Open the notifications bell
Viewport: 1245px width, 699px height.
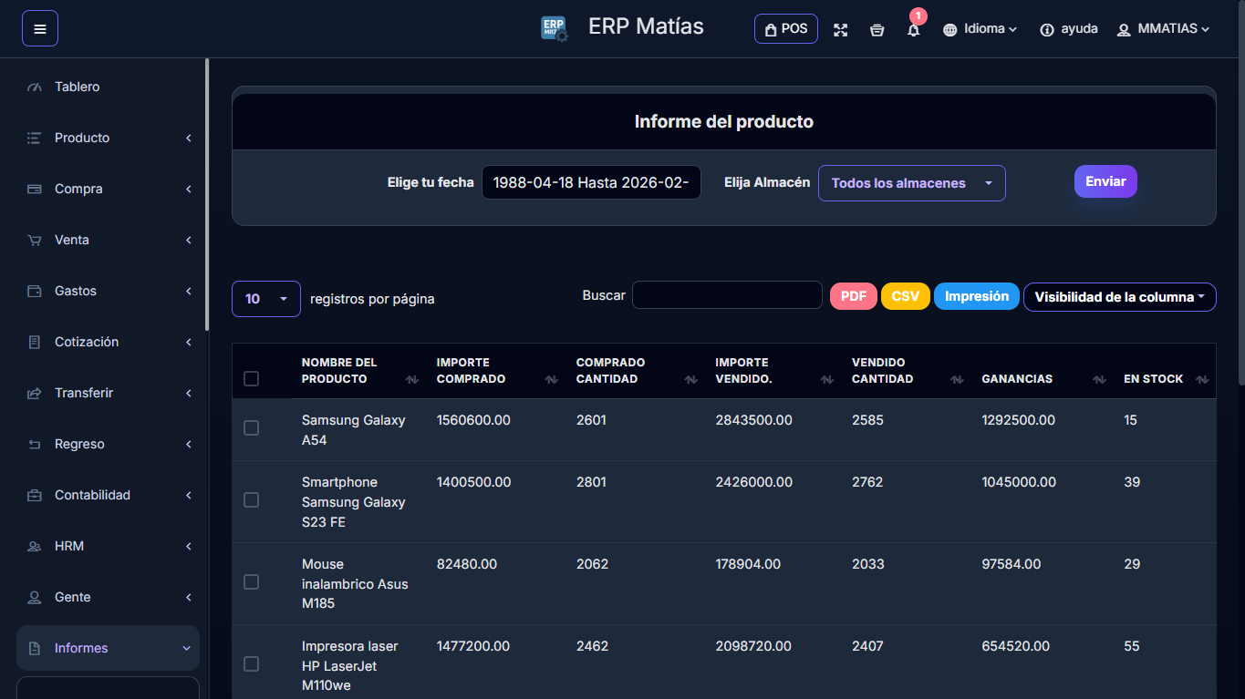[x=913, y=29]
